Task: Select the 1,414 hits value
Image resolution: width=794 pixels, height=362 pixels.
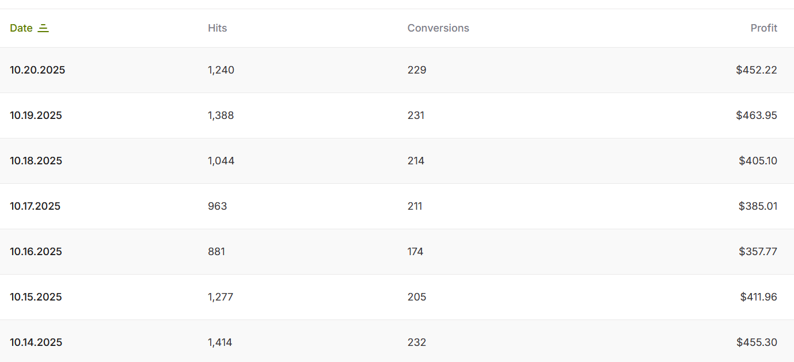Action: pos(220,342)
